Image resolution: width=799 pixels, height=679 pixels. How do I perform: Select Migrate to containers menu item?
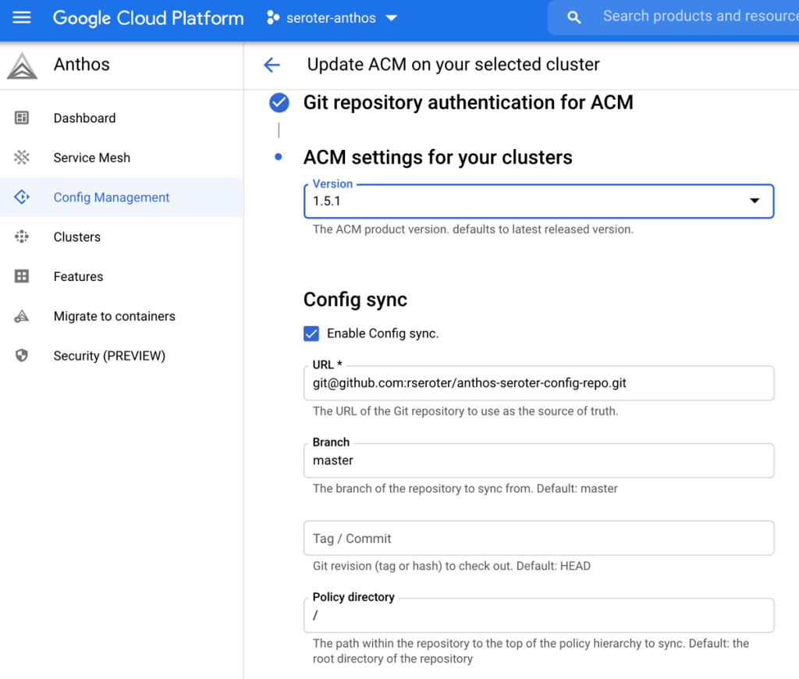pyautogui.click(x=114, y=316)
